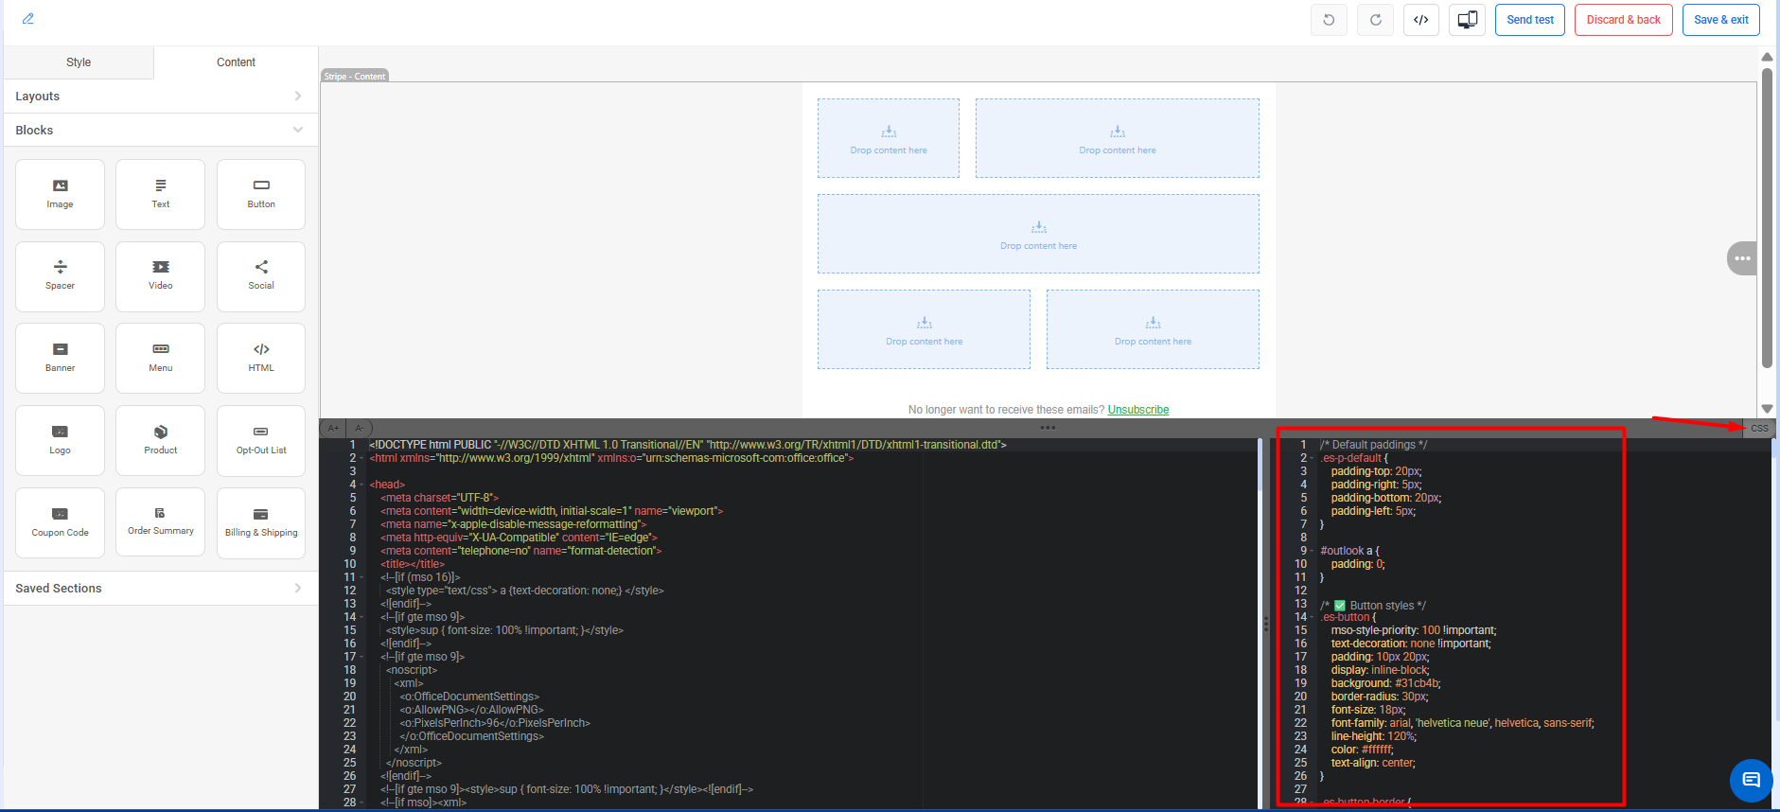
Task: Open the live chat bubble
Action: coord(1751,780)
